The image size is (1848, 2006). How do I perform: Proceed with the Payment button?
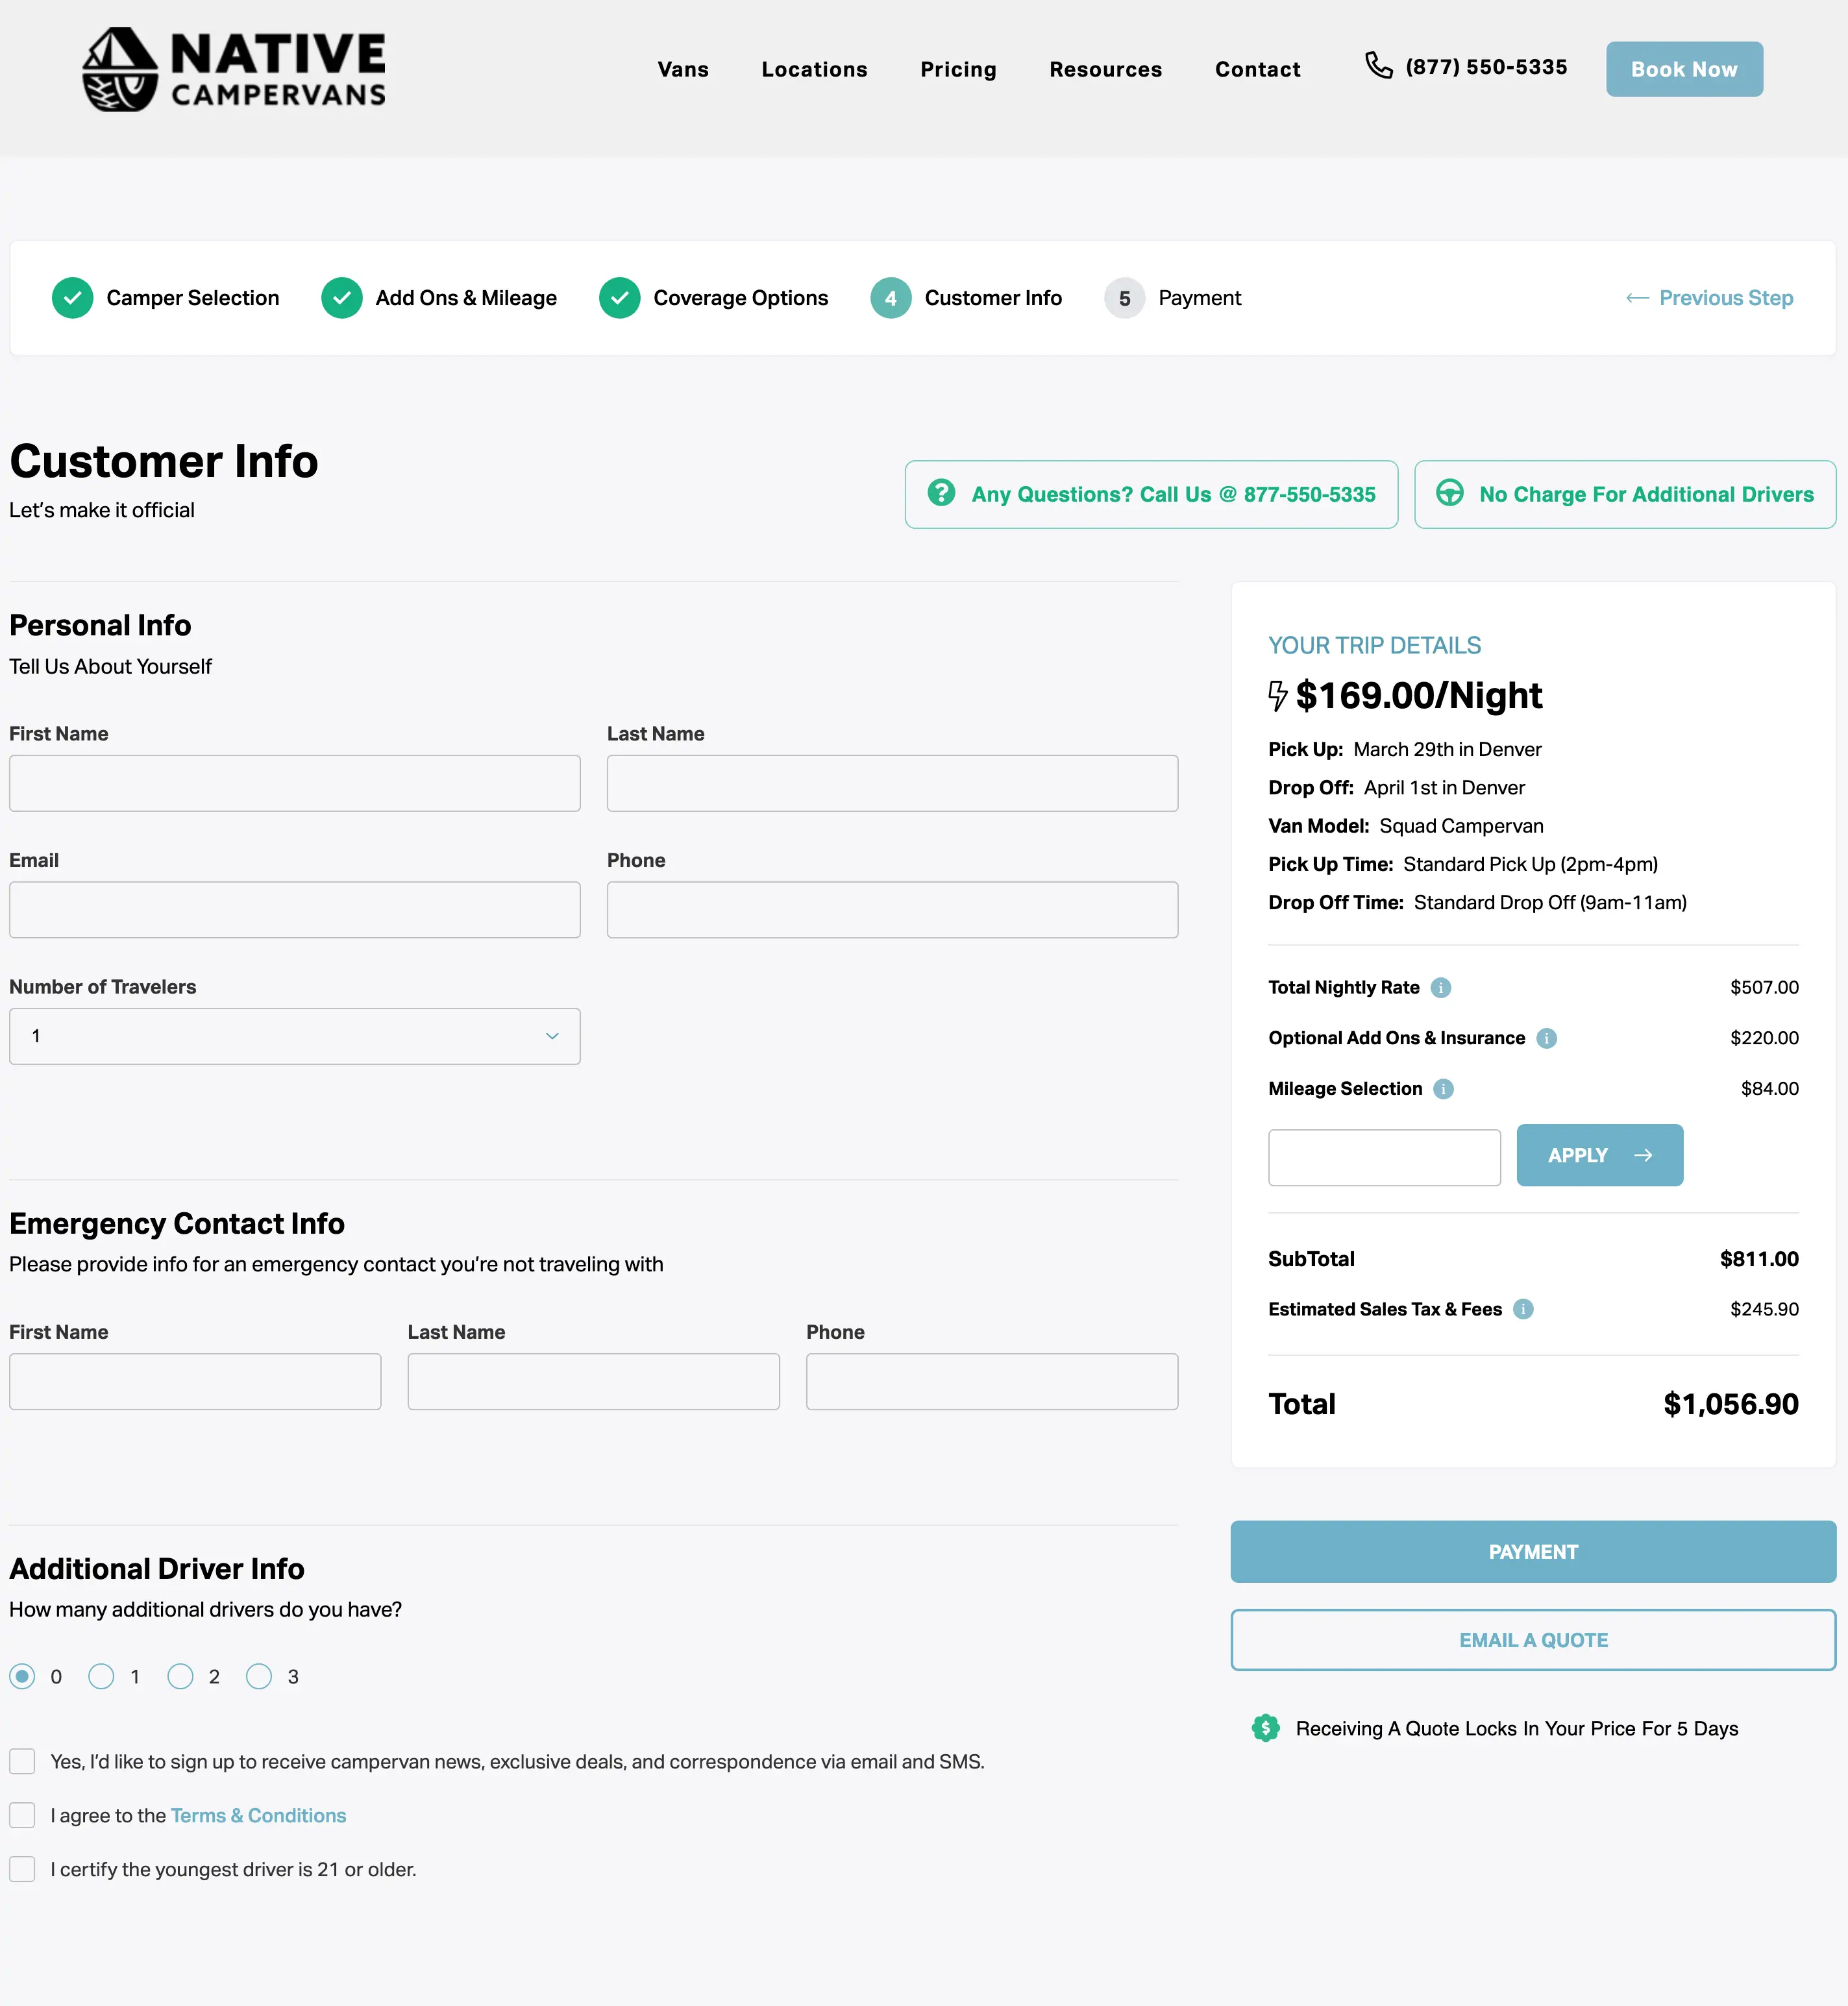[1532, 1553]
